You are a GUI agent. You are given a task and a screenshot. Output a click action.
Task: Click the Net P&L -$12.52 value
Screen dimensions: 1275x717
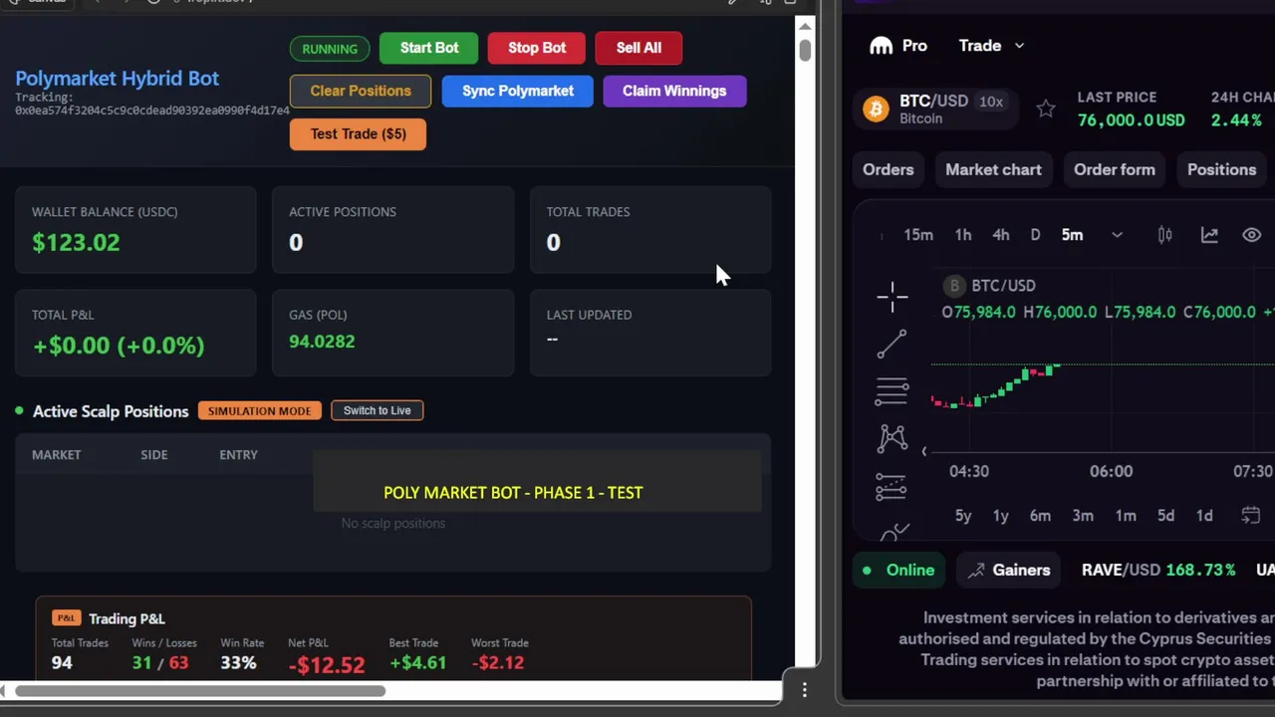click(x=327, y=664)
